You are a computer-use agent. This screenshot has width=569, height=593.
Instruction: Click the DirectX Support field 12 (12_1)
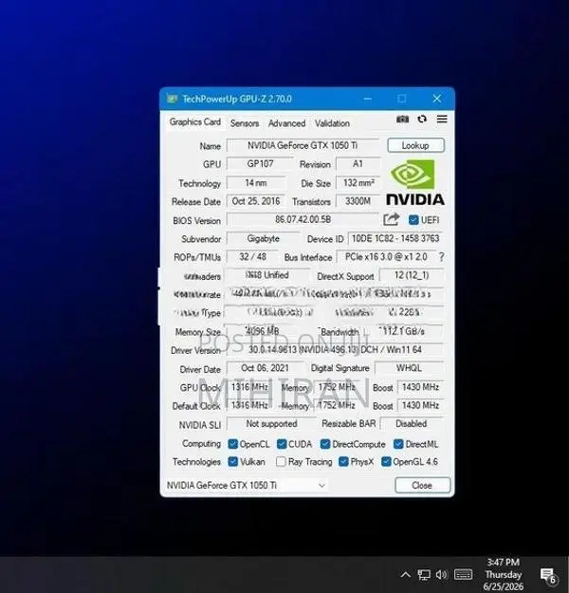[x=412, y=275]
